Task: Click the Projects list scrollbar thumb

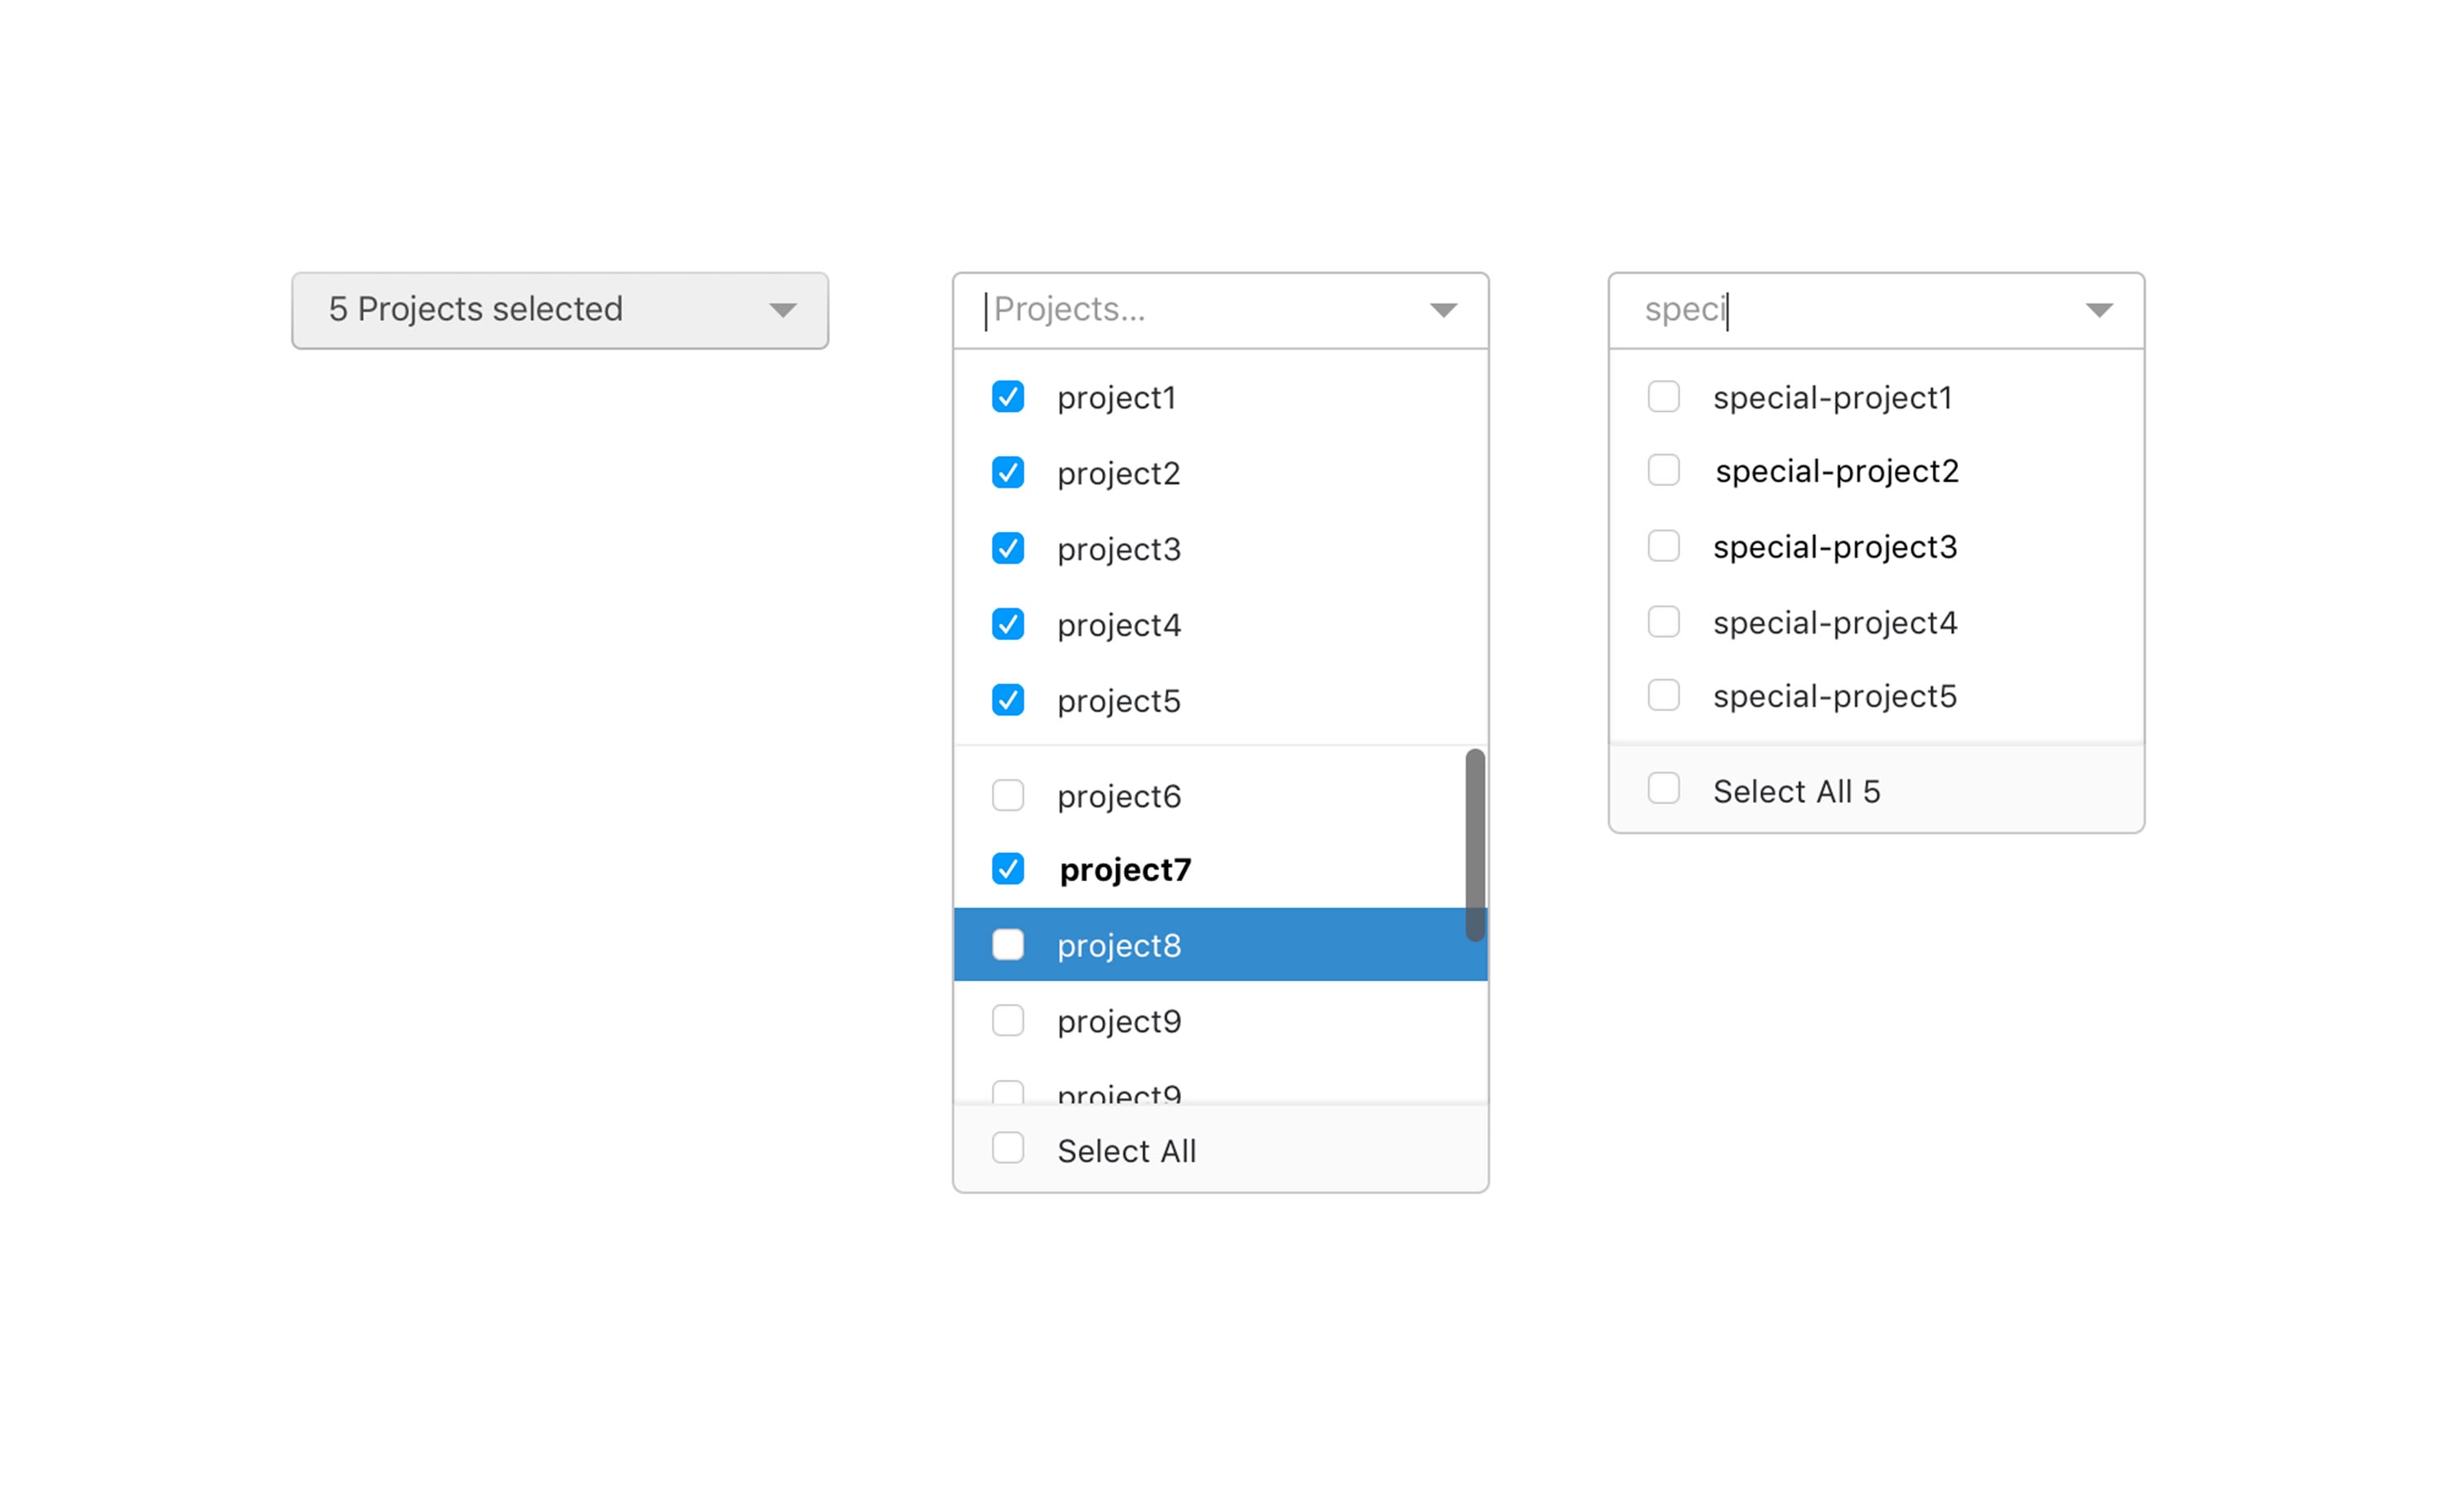Action: pyautogui.click(x=1475, y=845)
